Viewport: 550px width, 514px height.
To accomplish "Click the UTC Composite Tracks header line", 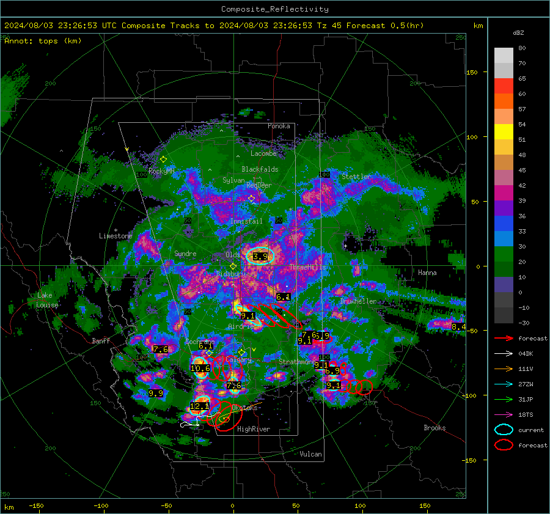I will pyautogui.click(x=214, y=26).
